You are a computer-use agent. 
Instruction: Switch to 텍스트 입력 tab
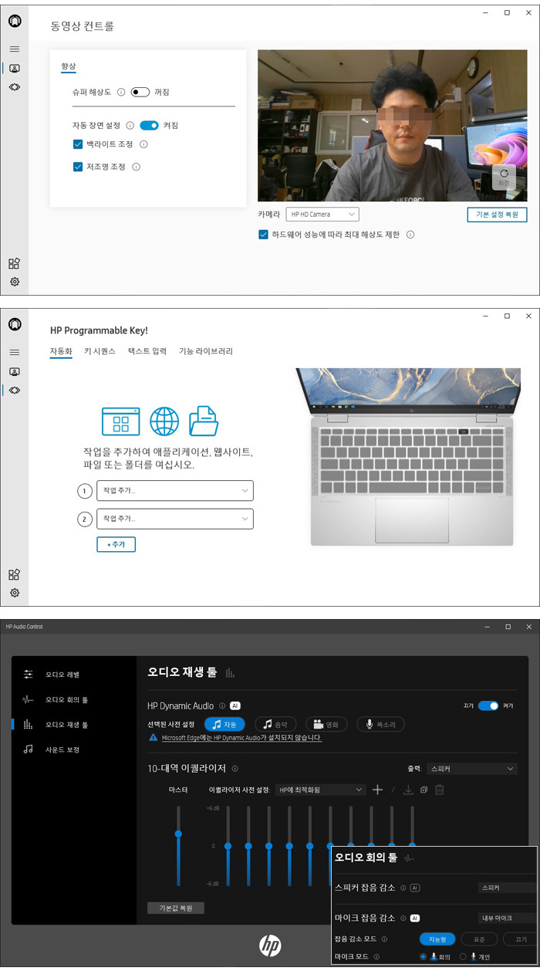[147, 351]
